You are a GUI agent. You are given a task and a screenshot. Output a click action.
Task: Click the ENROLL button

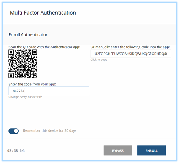[151, 150]
